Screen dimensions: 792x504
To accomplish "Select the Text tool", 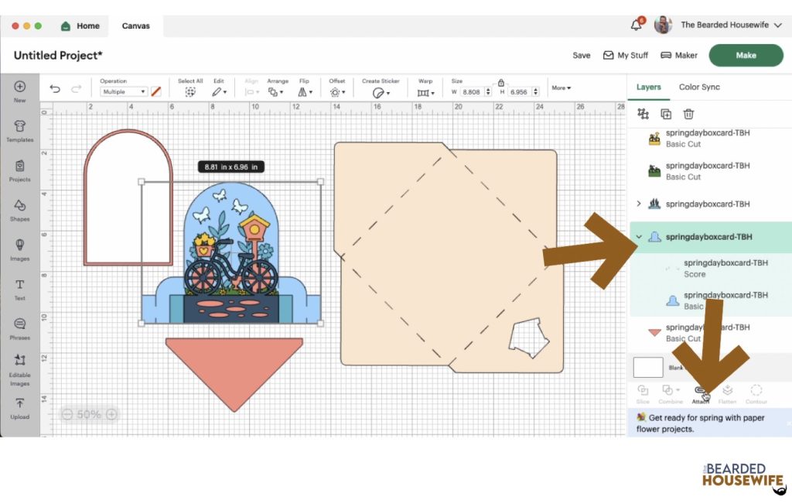I will pyautogui.click(x=20, y=289).
